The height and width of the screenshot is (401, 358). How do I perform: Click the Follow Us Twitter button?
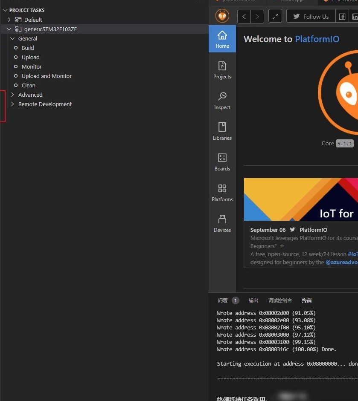[x=311, y=17]
